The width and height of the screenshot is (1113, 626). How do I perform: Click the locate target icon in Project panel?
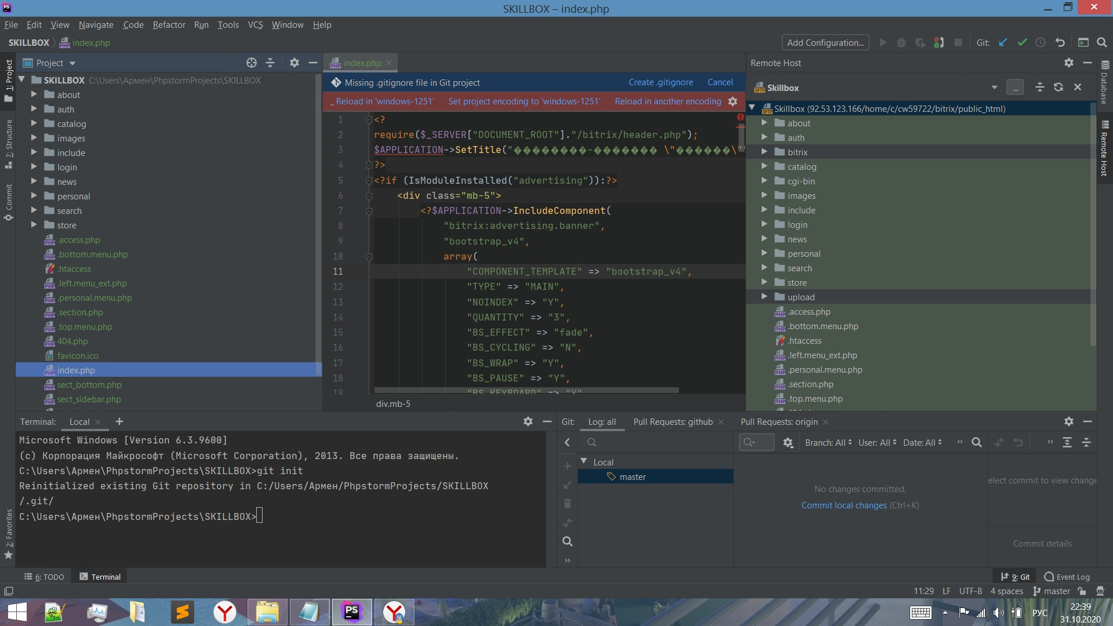251,63
